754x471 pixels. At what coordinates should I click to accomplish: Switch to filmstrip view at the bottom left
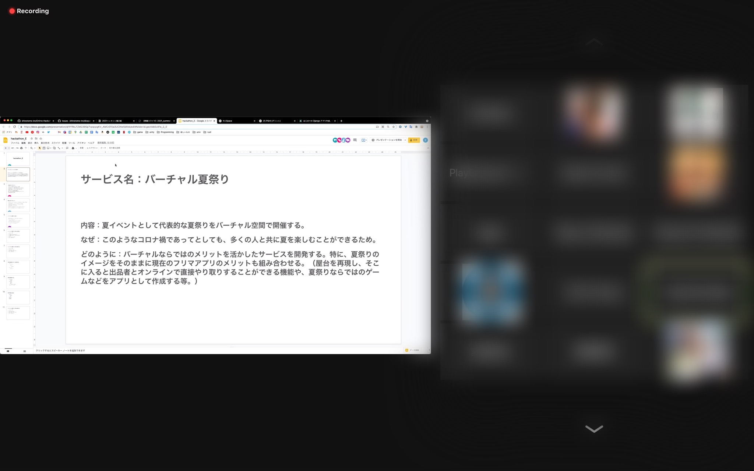(x=8, y=351)
